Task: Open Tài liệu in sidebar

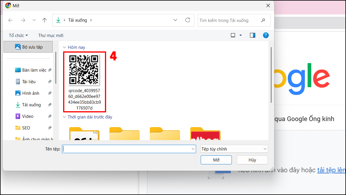Action: coord(25,82)
